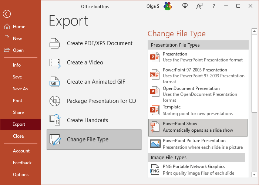Viewport: 259px width, 185px height.
Task: Click the Open folder icon in sidebar
Action: [x=7, y=50]
